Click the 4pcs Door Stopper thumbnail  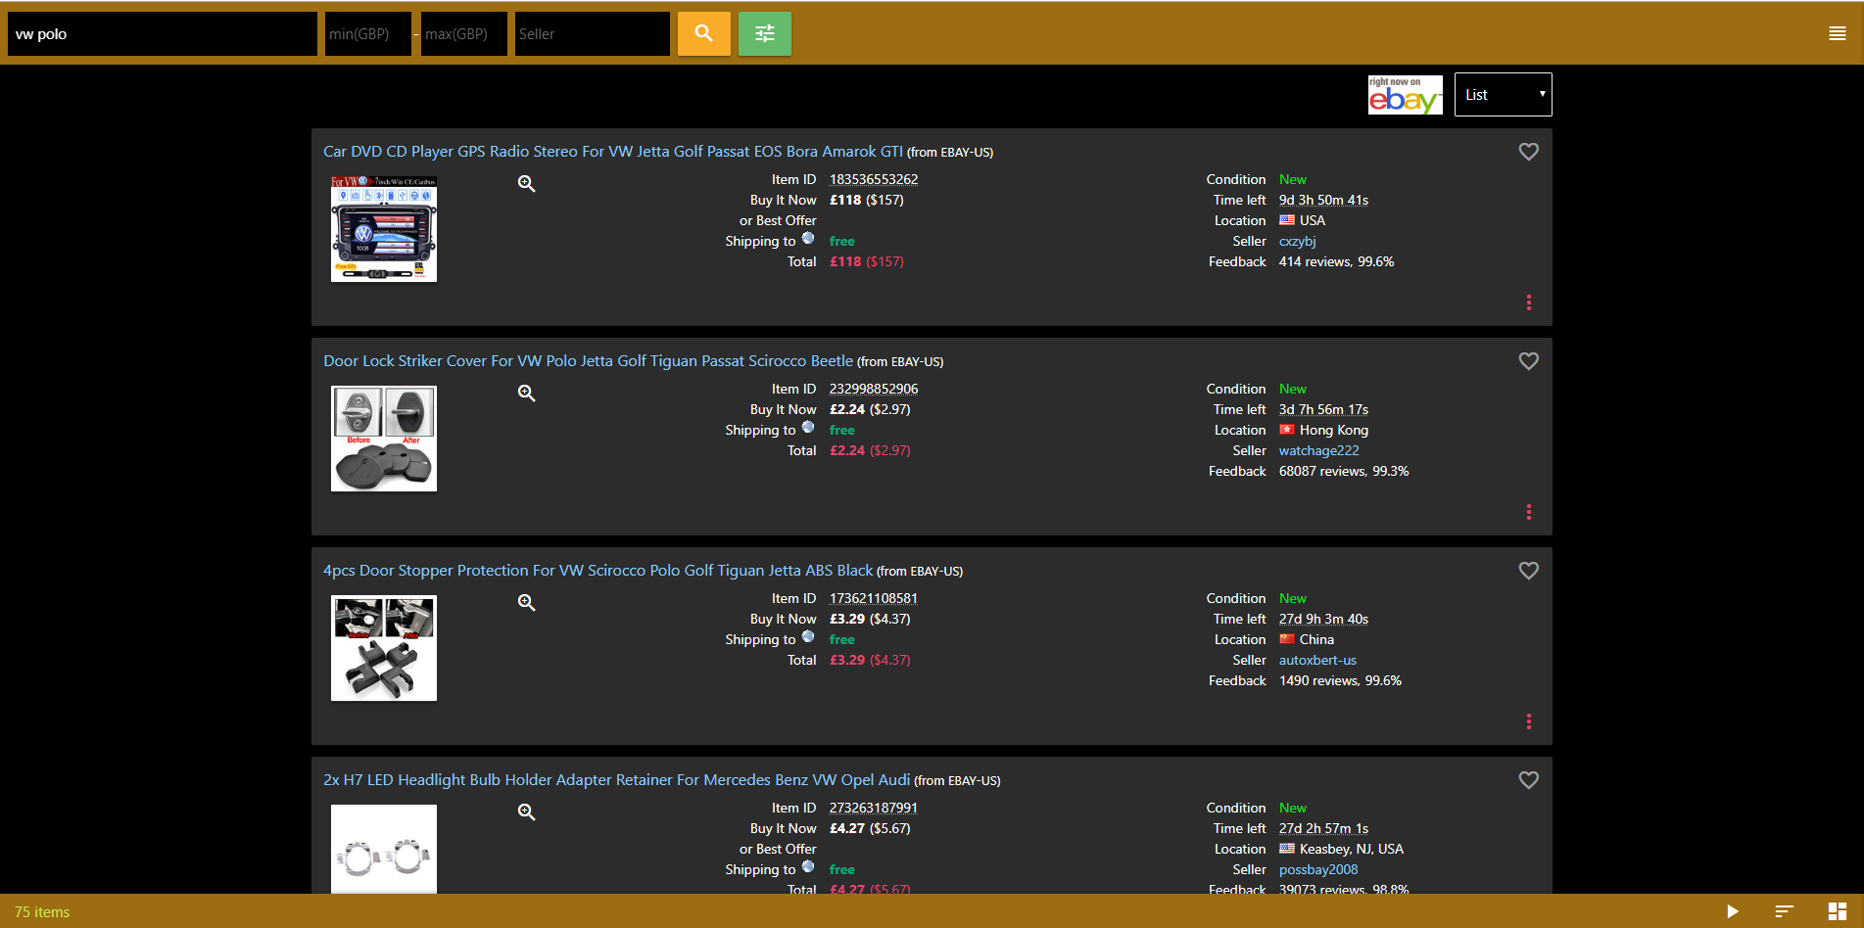pos(384,648)
